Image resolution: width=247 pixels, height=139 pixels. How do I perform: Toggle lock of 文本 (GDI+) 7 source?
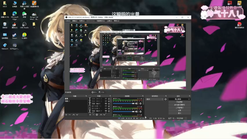[x=109, y=111]
